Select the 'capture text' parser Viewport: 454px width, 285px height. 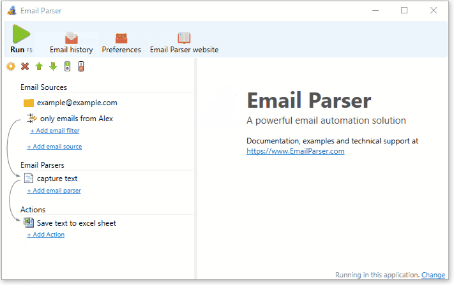click(x=57, y=179)
